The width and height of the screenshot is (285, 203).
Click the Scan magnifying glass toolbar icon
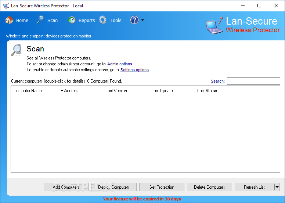click(x=40, y=19)
